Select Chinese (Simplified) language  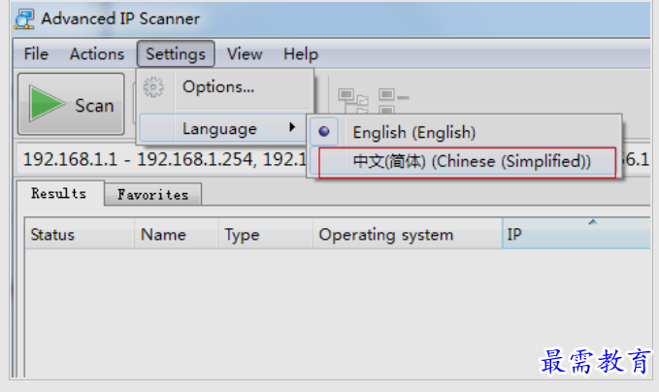click(x=467, y=162)
